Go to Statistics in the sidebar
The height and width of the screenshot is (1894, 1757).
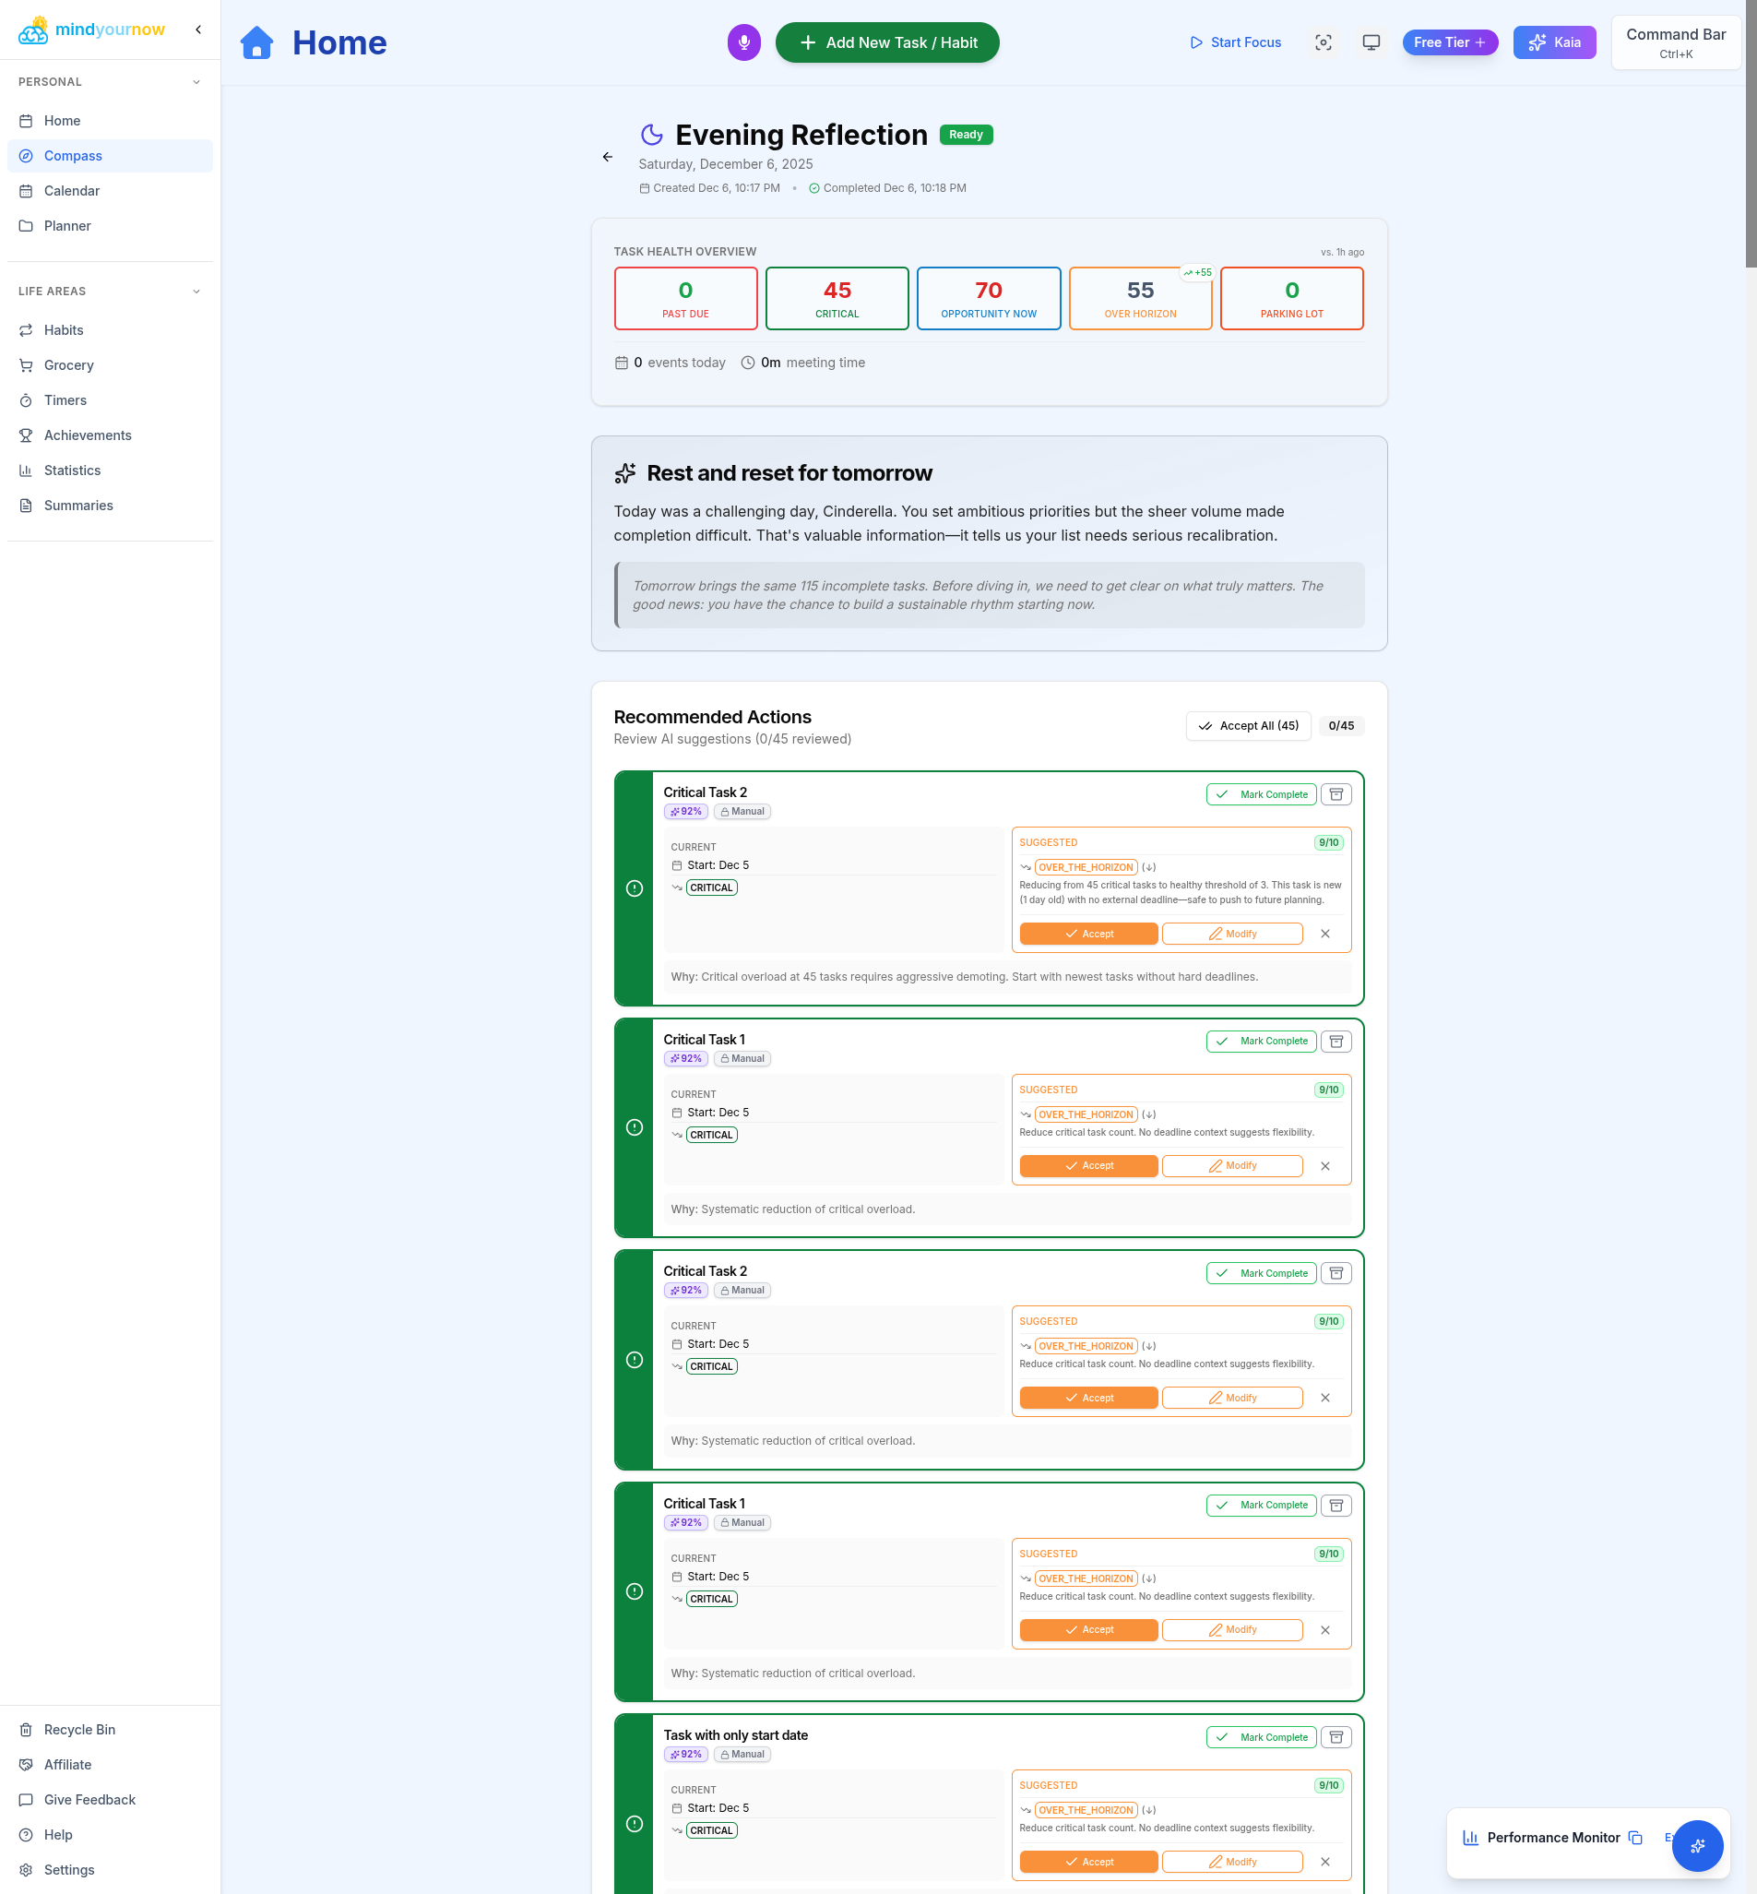71,471
